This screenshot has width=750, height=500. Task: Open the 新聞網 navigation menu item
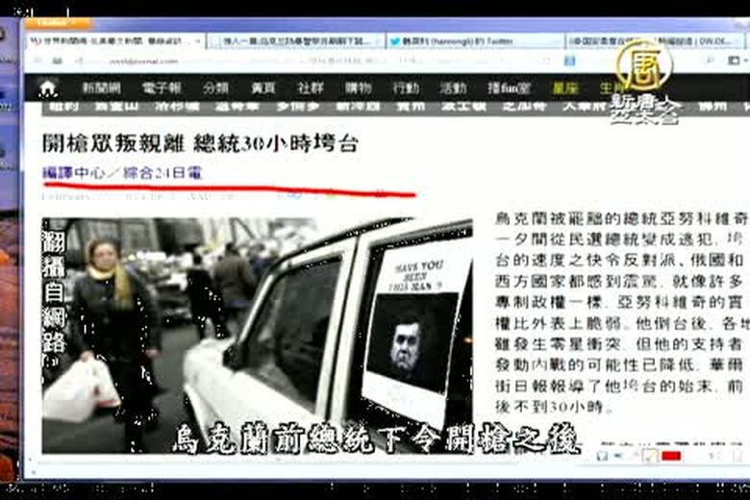click(x=101, y=87)
